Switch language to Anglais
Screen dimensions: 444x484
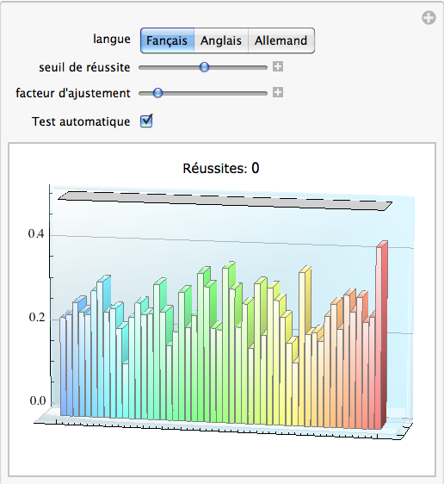[221, 40]
